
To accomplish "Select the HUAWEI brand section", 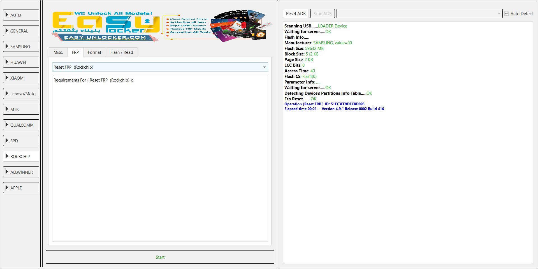I will coord(21,62).
